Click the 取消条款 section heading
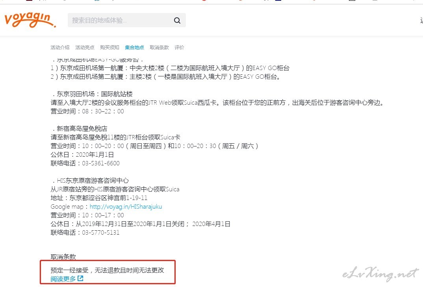This screenshot has width=423, height=287. point(63,257)
